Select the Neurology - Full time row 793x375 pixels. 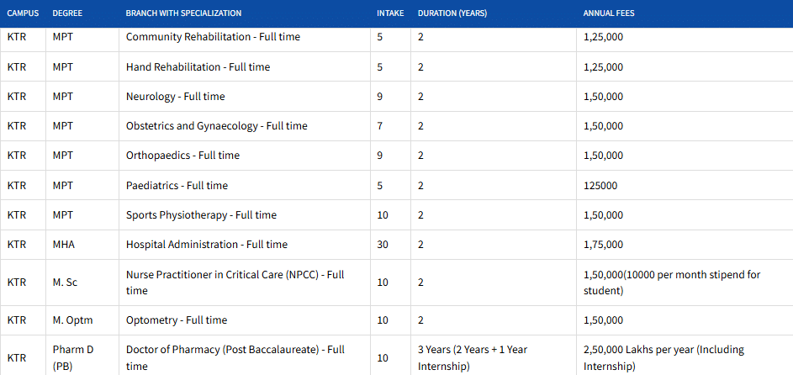click(x=175, y=97)
